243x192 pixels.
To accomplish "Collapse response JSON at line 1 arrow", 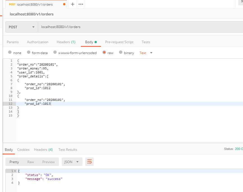I will pos(15,171).
